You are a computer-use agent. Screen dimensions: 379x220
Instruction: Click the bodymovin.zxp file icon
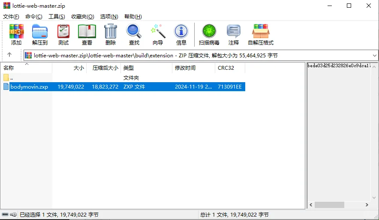[6, 86]
